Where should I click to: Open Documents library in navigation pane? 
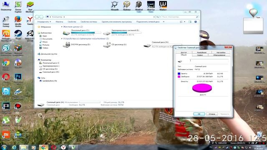tap(46, 39)
